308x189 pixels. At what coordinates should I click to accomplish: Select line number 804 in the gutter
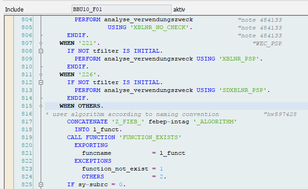[x=26, y=19]
